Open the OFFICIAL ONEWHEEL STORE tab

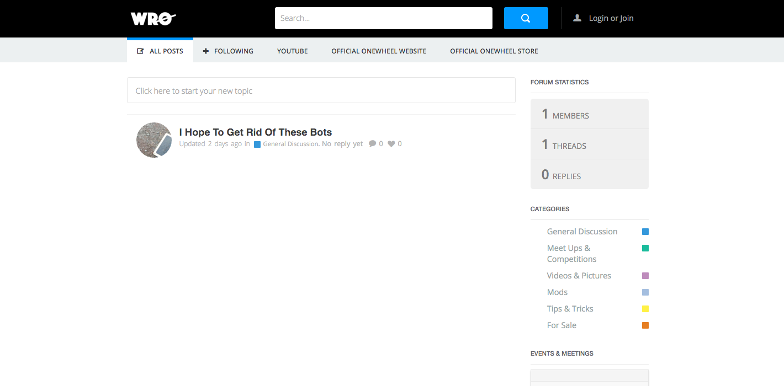coord(494,51)
